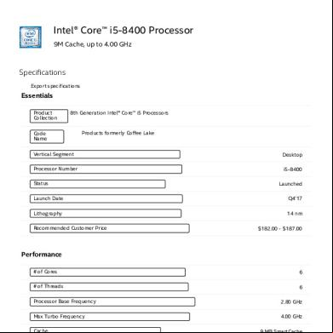
Task: Click the Intel Core i5-8400 Processor title
Action: 123,30
